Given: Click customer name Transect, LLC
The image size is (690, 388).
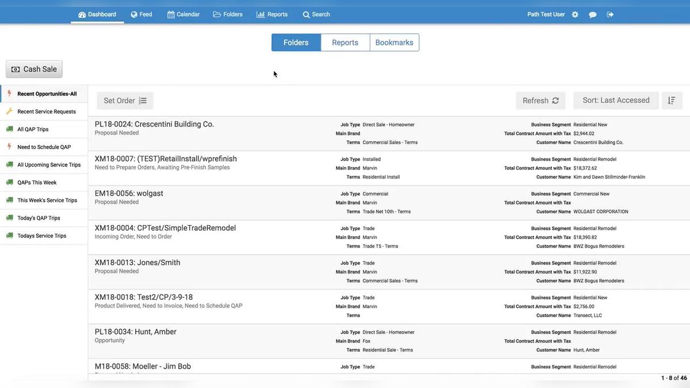Looking at the screenshot, I should pyautogui.click(x=587, y=315).
